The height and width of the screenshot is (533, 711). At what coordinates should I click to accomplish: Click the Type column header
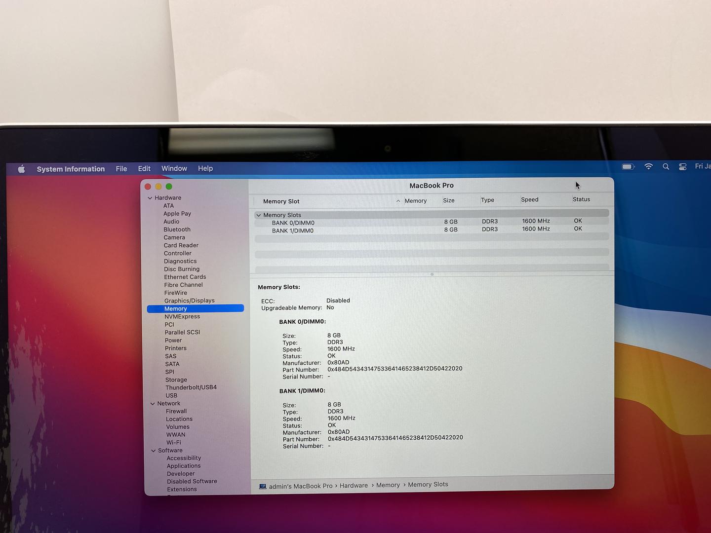click(x=487, y=200)
